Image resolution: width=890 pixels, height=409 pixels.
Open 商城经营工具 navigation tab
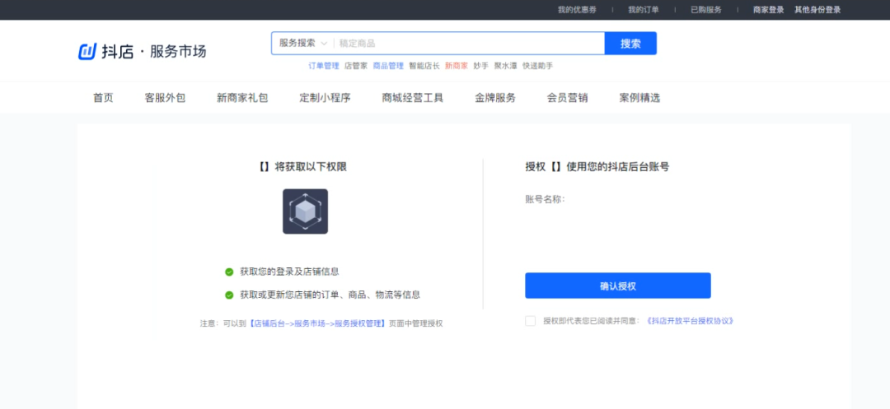click(x=413, y=97)
